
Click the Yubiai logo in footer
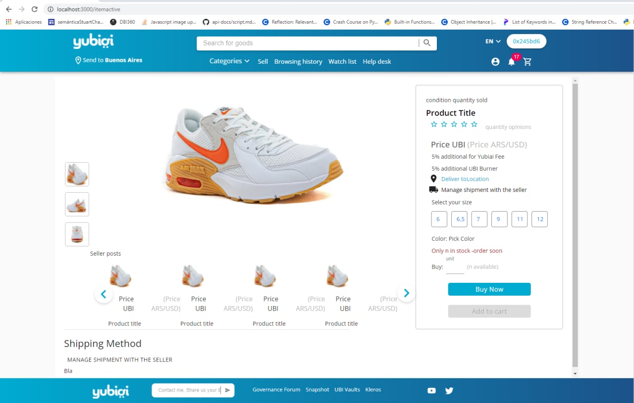coord(110,392)
